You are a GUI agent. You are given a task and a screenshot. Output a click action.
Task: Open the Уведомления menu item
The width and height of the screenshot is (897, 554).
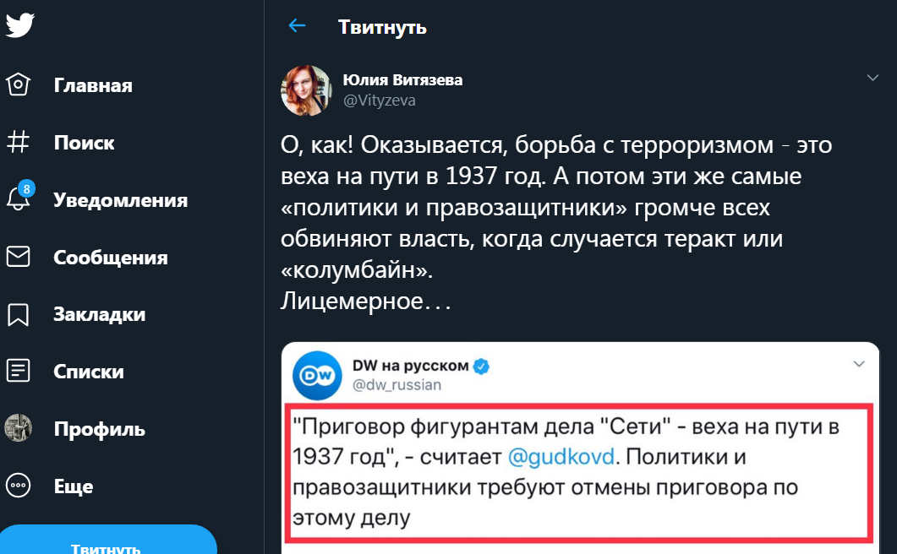tap(120, 200)
